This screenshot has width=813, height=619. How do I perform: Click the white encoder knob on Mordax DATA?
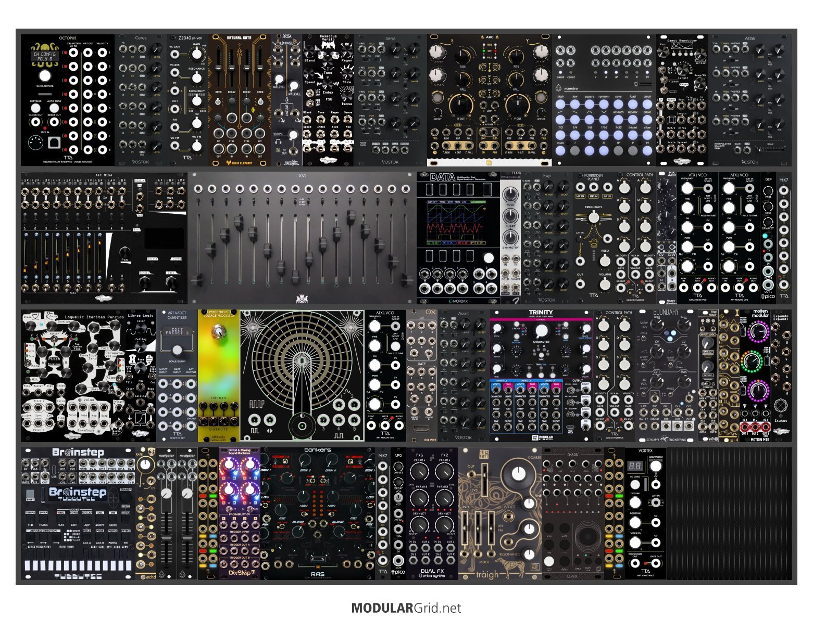[488, 257]
